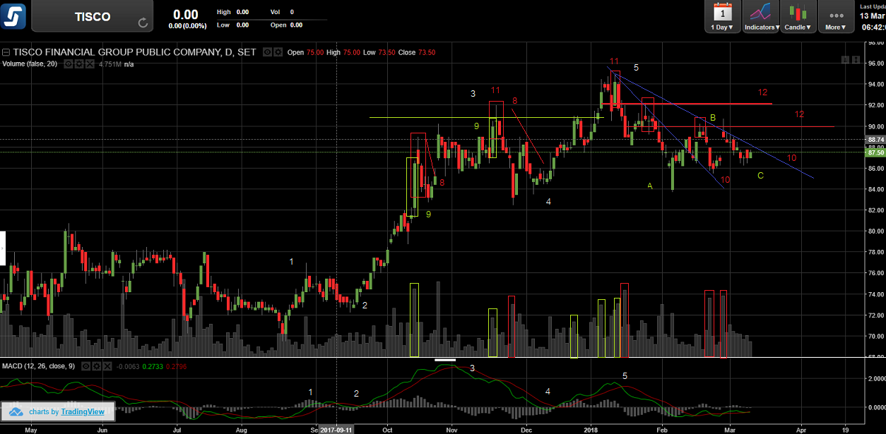This screenshot has height=434, width=886.
Task: Remove the MACD indicator
Action: click(x=107, y=366)
